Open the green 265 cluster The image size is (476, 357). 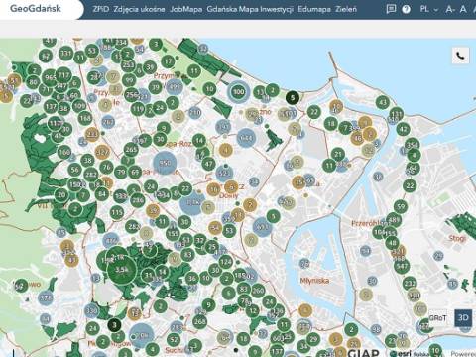click(x=131, y=150)
